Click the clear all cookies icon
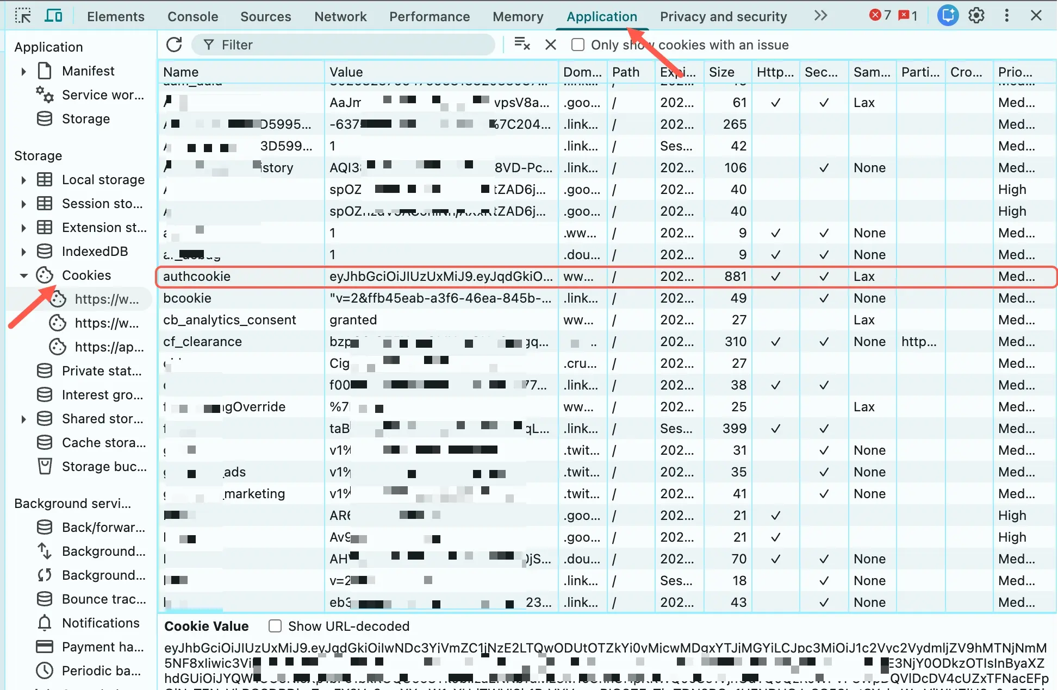Screen dimensions: 1058x690 522,45
